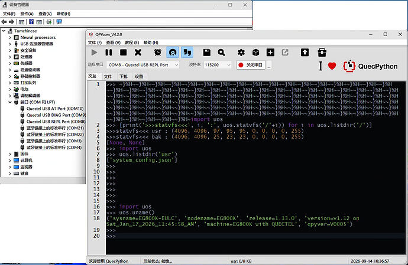Click the 关闭串口 button with red dot
Image resolution: width=408 pixels, height=265 pixels.
251,65
